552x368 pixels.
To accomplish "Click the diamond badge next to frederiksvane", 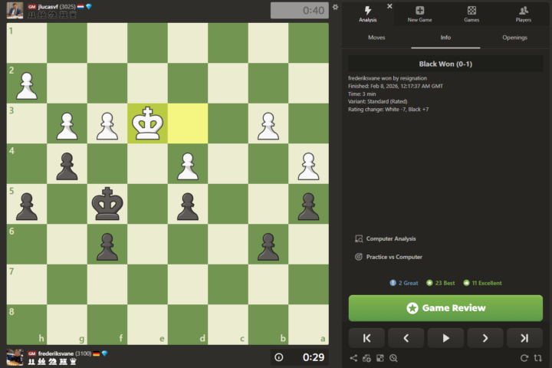I will click(104, 353).
